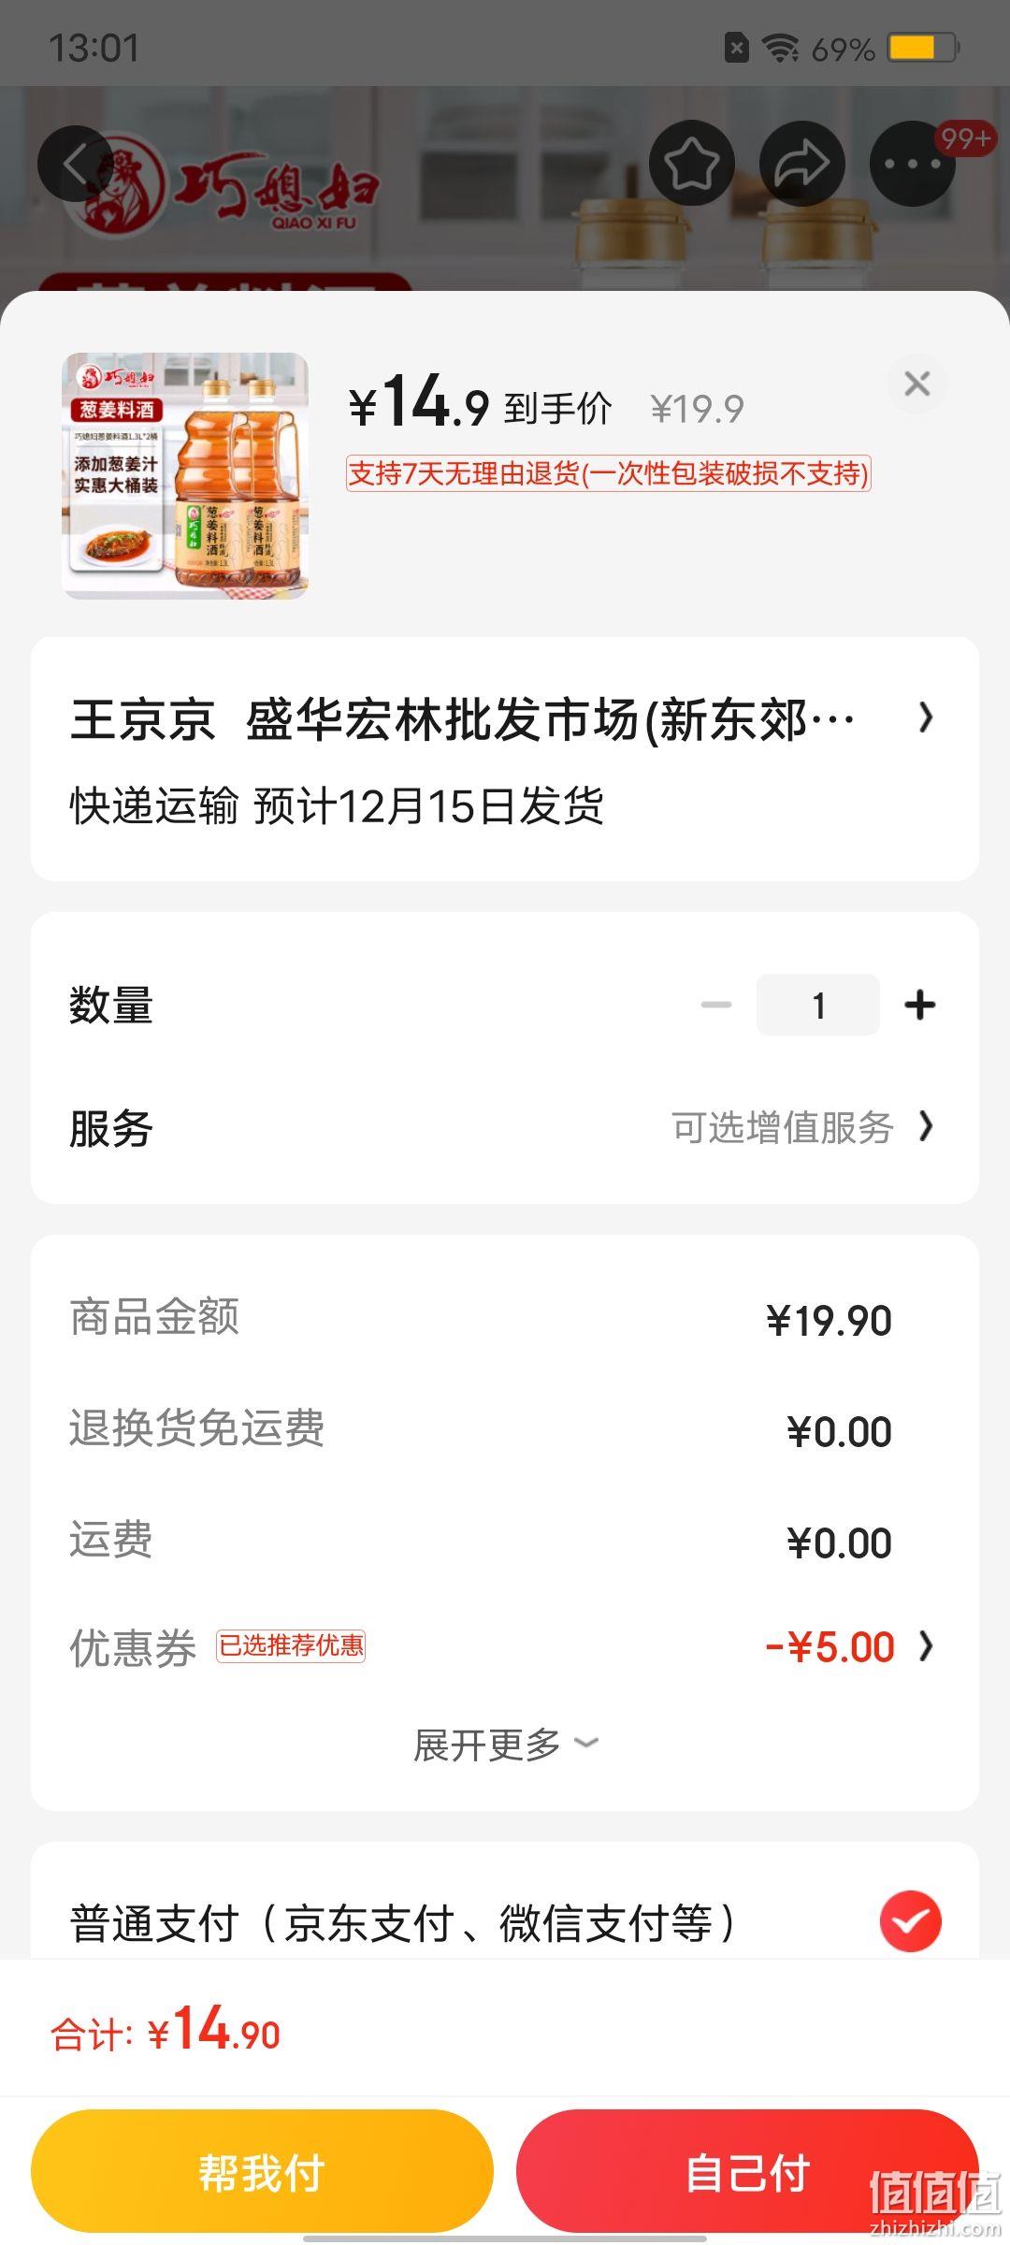
Task: Tap the quantity input field
Action: pos(818,1005)
